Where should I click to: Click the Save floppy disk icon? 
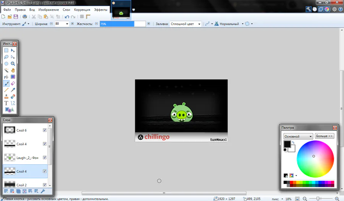[16, 16]
